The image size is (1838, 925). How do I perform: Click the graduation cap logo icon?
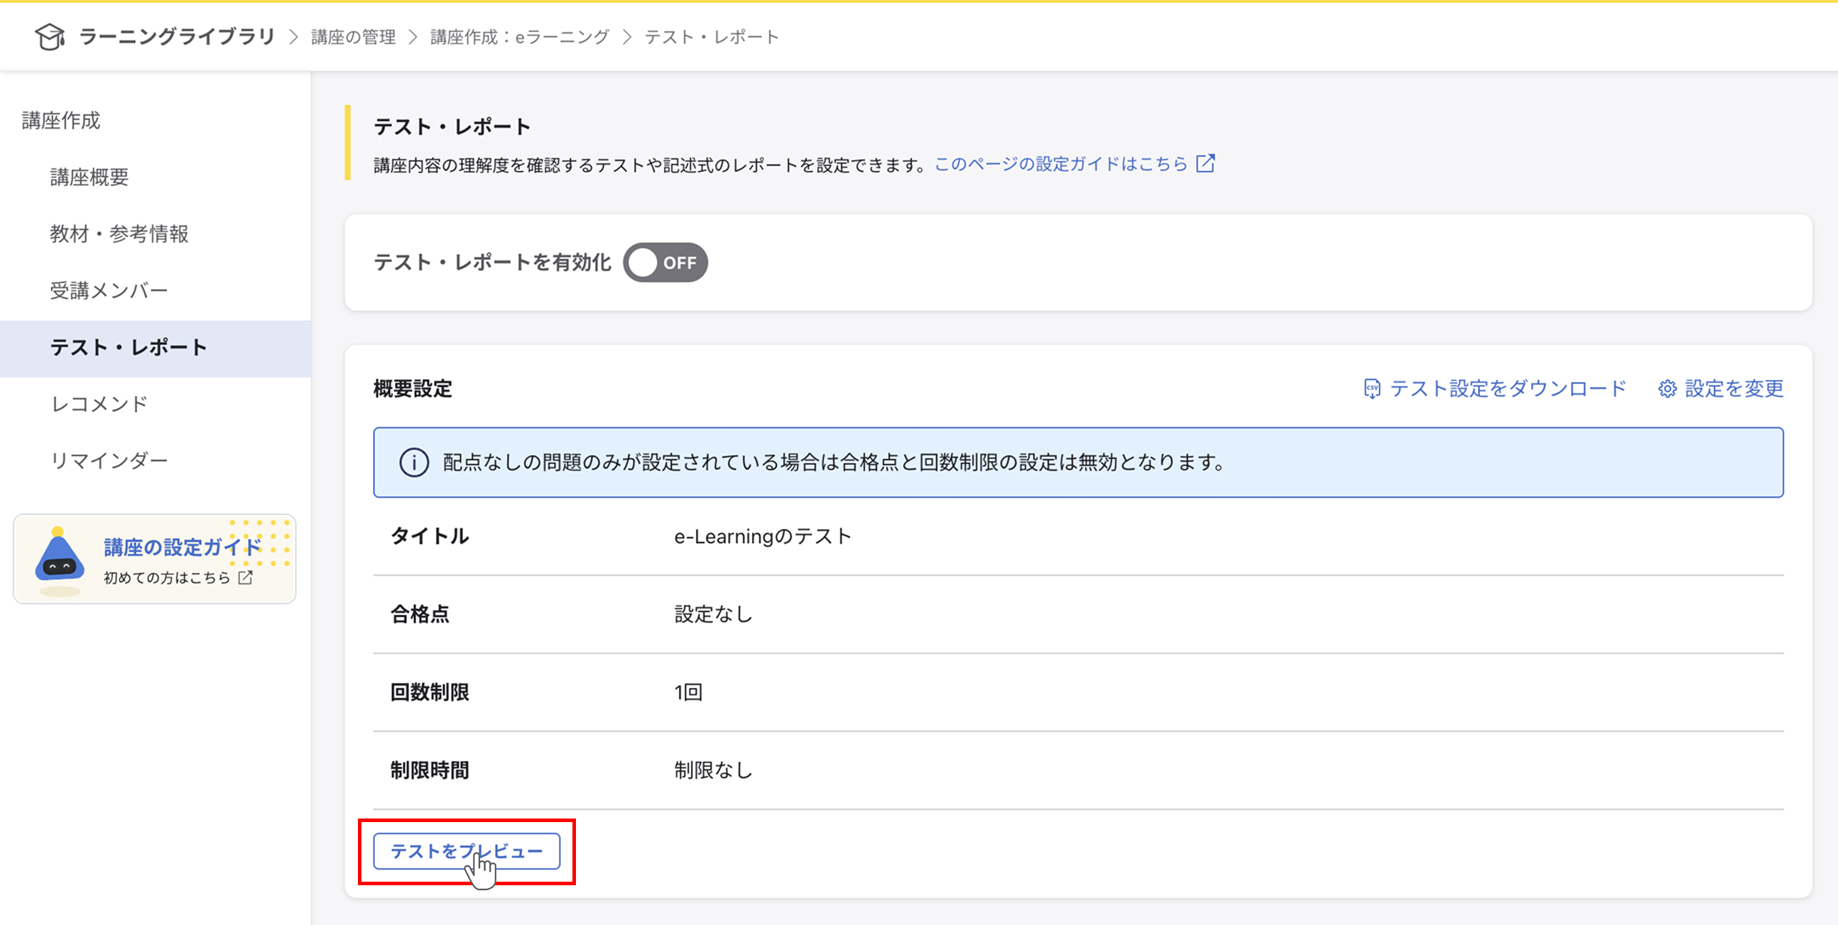[x=50, y=36]
